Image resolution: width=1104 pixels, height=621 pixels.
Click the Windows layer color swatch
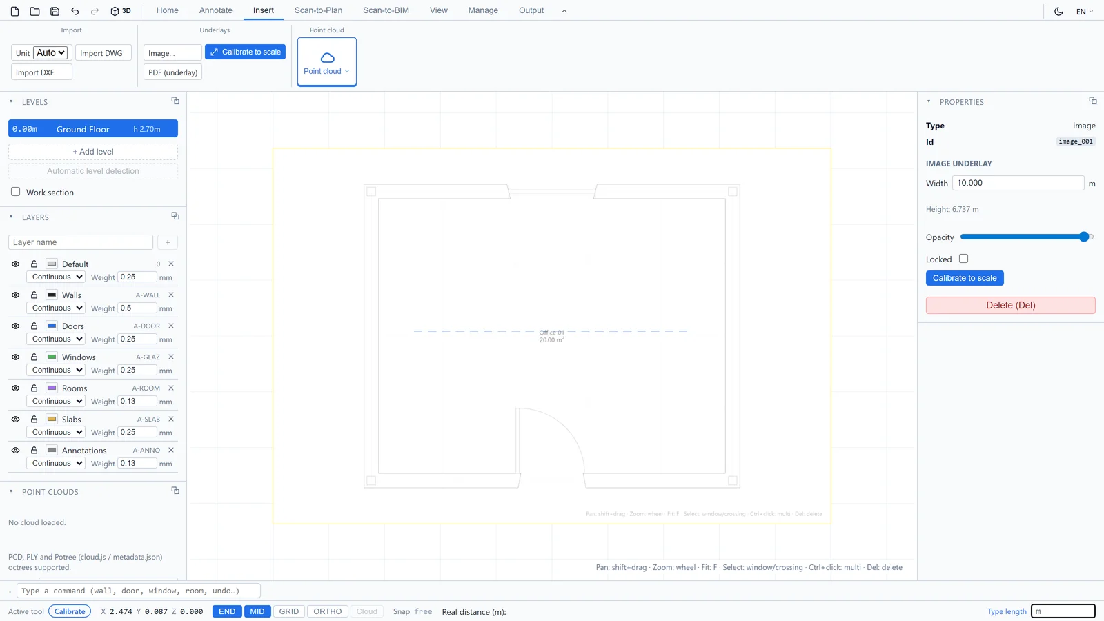point(52,357)
